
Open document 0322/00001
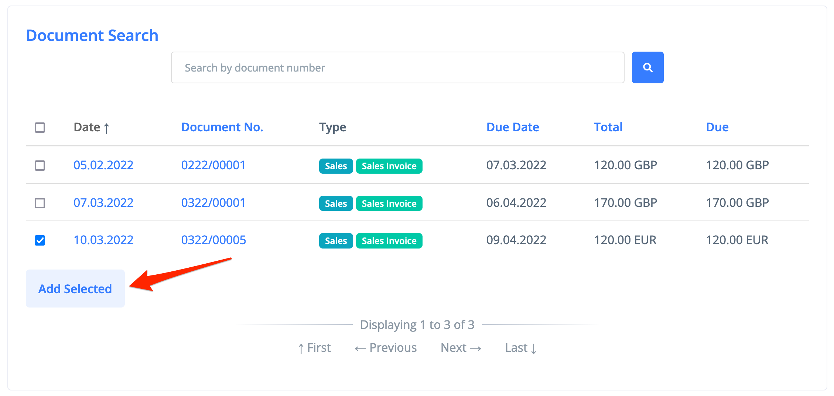click(213, 203)
